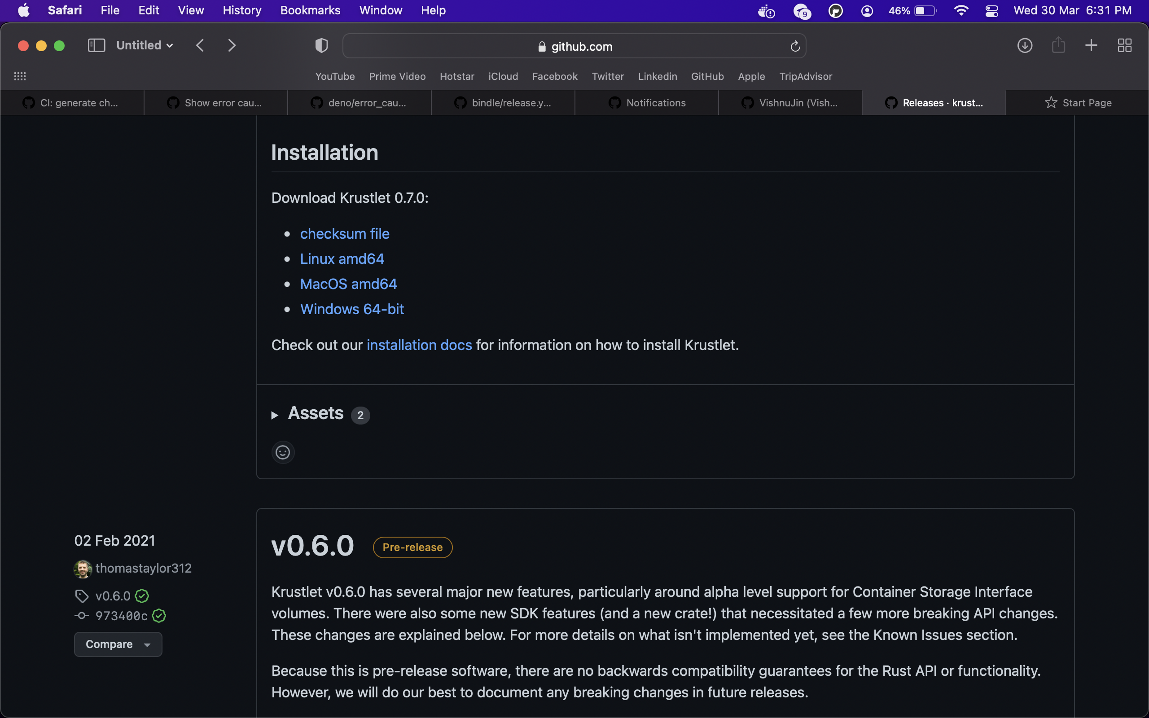
Task: Open Safari downloads icon
Action: coord(1025,46)
